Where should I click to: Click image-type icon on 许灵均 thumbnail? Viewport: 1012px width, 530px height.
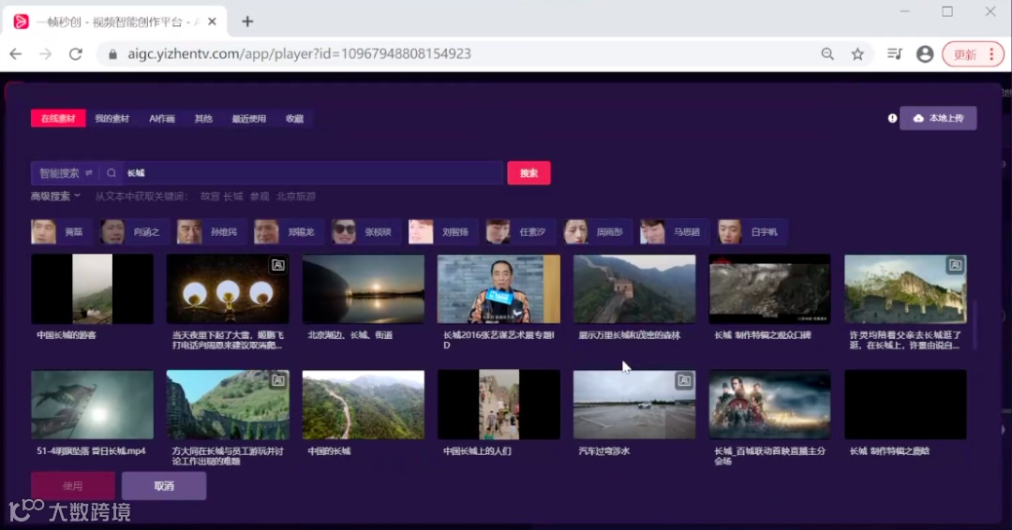955,265
